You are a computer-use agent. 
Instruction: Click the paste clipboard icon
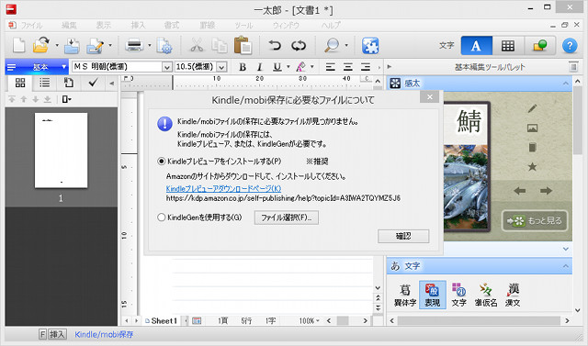tap(243, 45)
